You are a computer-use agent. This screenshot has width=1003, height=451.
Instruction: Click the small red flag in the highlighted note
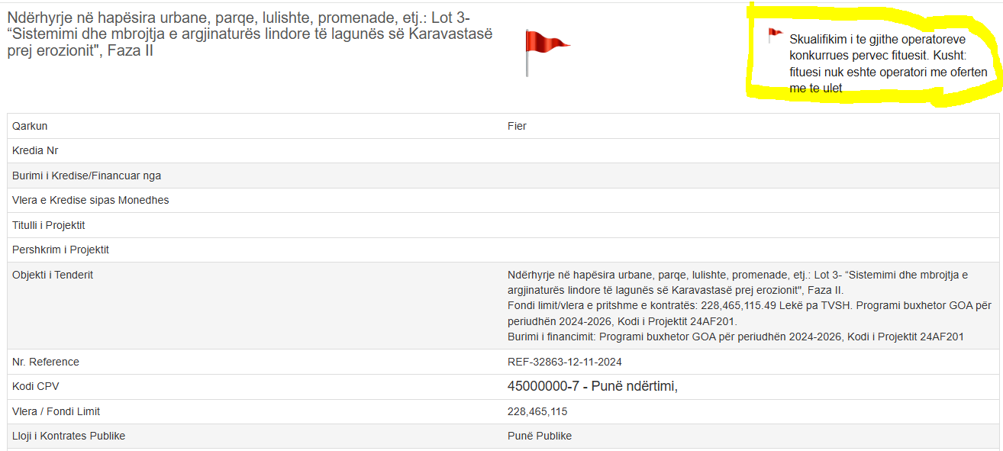click(775, 34)
